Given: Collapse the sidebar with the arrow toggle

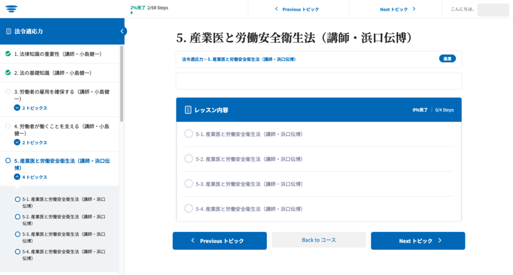Looking at the screenshot, I should click(x=122, y=31).
